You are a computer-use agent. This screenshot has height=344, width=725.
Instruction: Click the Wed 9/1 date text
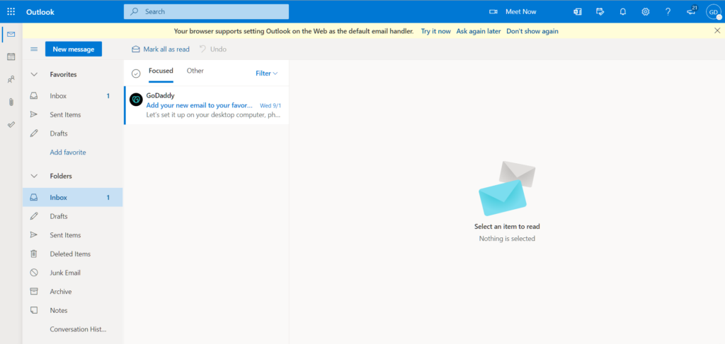(270, 105)
